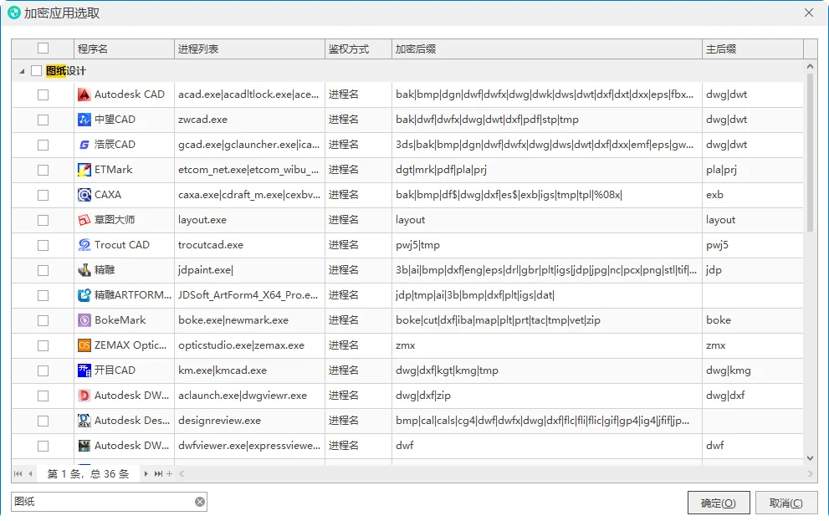
Task: Check the 草图大师 row checkbox
Action: click(x=43, y=220)
